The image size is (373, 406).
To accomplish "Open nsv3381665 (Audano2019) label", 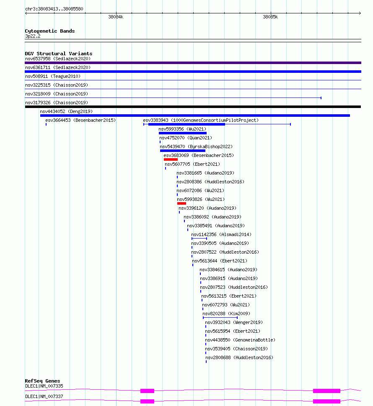I will pyautogui.click(x=205, y=173).
